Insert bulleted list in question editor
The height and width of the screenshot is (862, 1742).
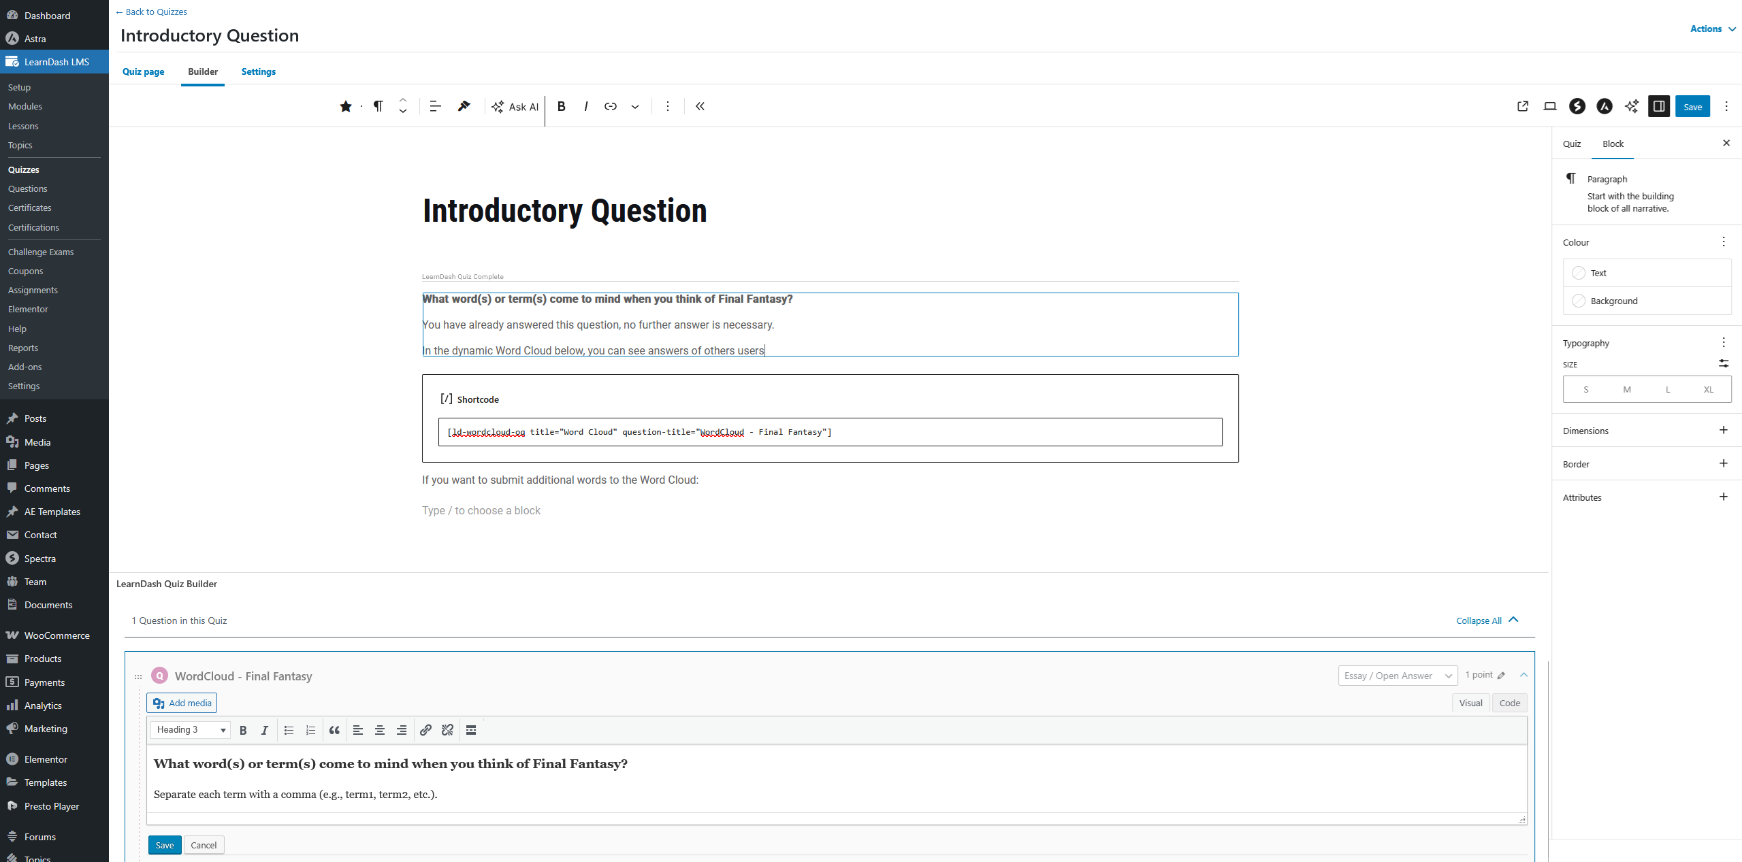(x=289, y=730)
